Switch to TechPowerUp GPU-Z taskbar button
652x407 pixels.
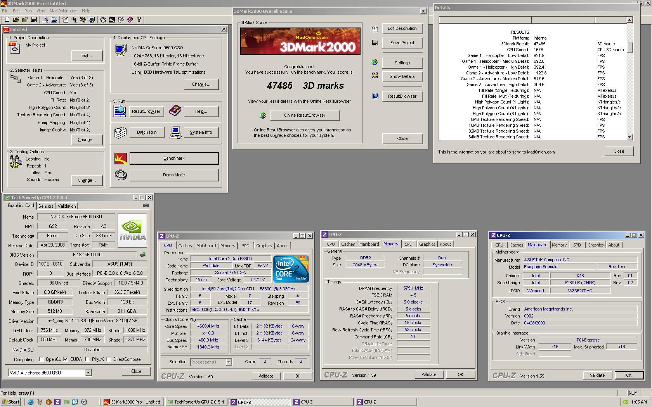click(196, 402)
